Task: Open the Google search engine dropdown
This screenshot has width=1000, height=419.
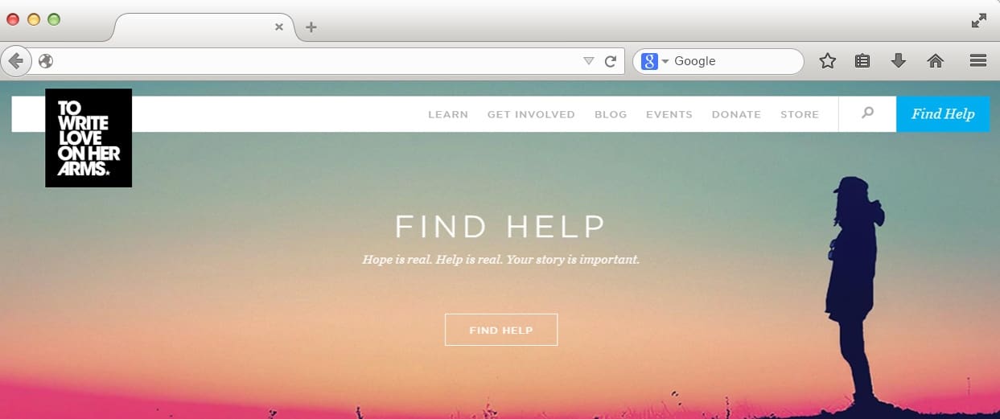Action: (655, 61)
